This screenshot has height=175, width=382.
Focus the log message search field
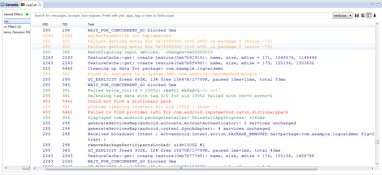point(182,16)
